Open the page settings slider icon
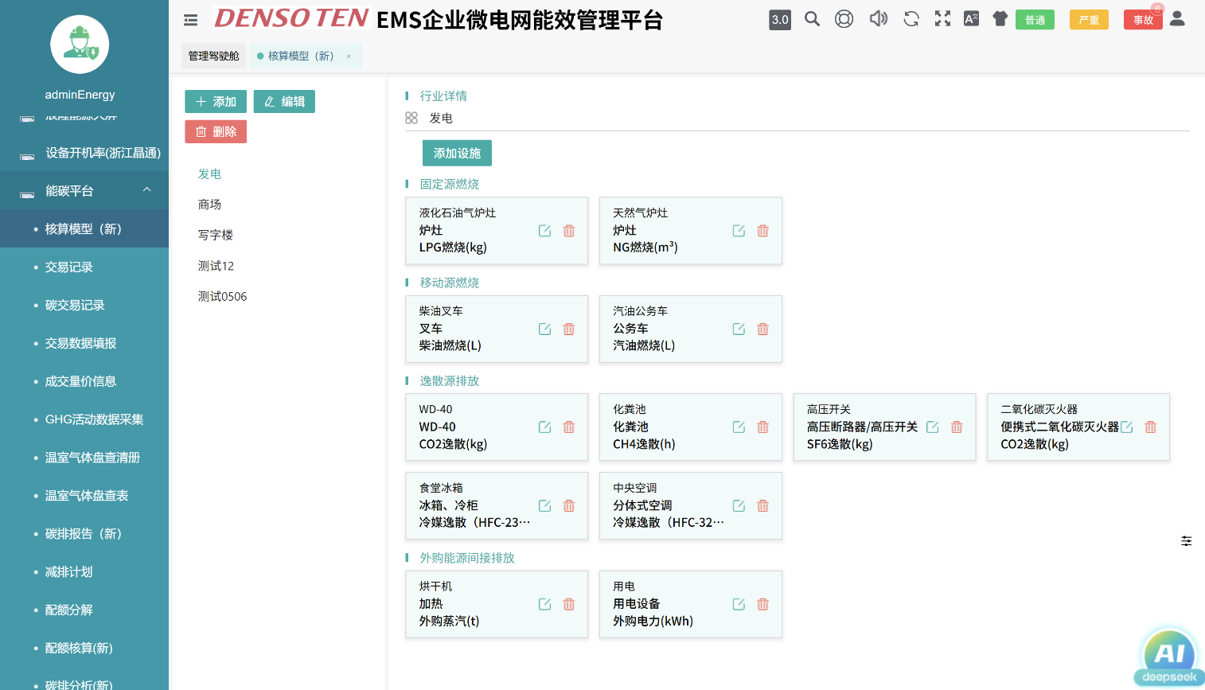1205x690 pixels. click(1186, 541)
